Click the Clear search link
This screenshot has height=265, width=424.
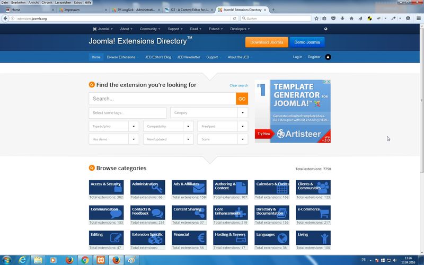click(x=239, y=85)
